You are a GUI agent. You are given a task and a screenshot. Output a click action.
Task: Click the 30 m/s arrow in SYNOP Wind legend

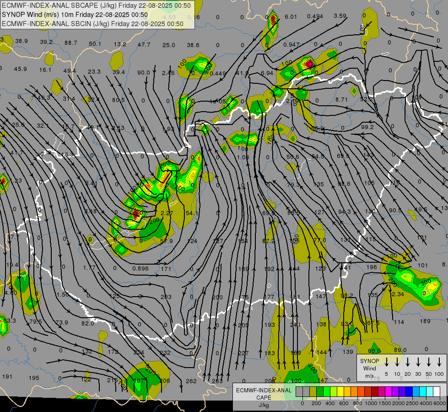coord(418,362)
